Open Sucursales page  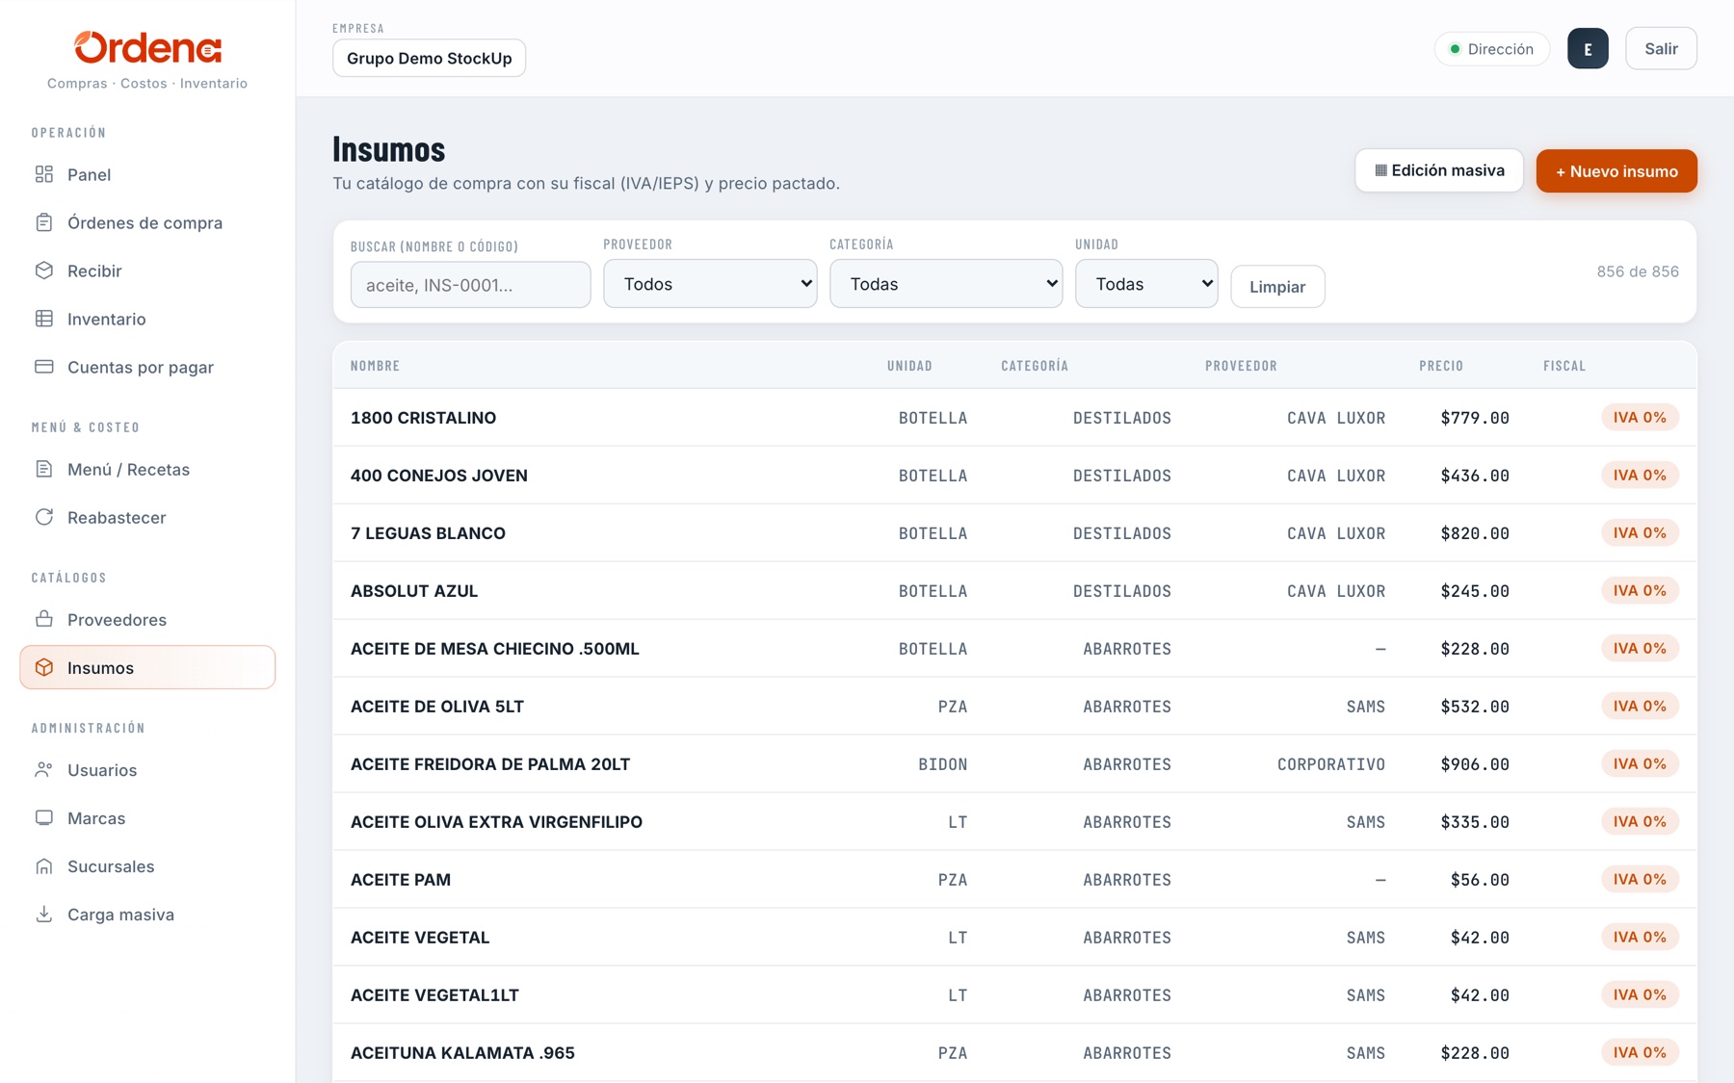[x=147, y=865]
